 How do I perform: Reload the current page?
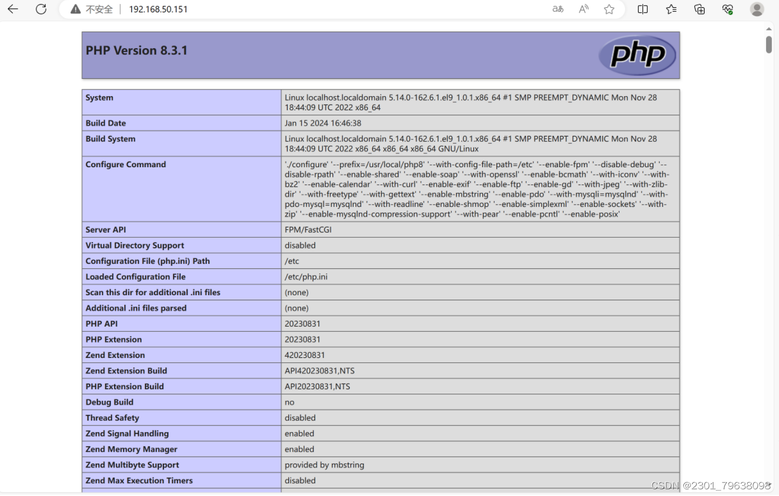pos(41,9)
